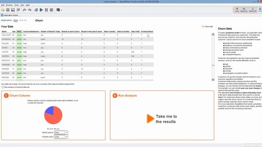Click the Positive class field showing rural

tap(60, 137)
